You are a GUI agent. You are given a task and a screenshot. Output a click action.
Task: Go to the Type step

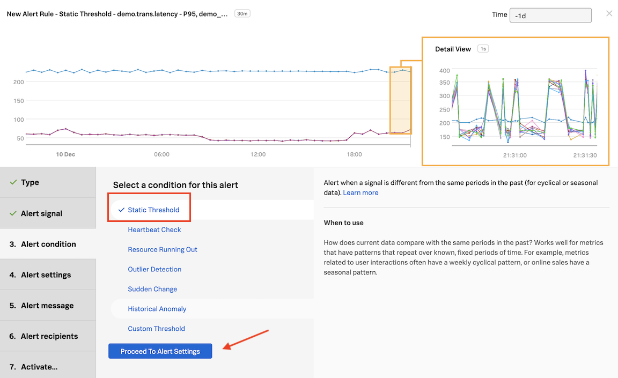[30, 182]
